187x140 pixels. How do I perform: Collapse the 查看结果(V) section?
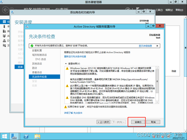coord(66,64)
